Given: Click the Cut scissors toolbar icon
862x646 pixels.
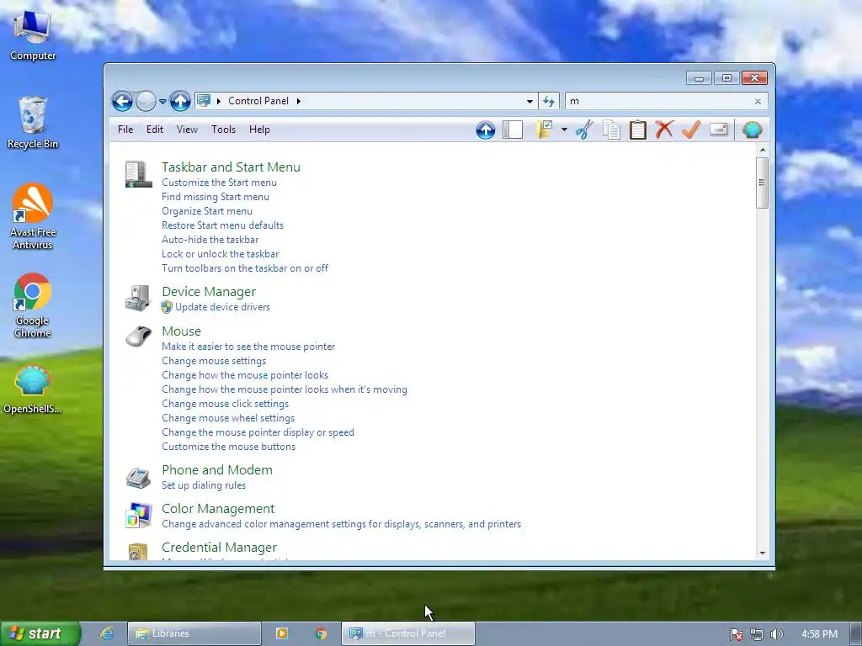Looking at the screenshot, I should point(584,130).
